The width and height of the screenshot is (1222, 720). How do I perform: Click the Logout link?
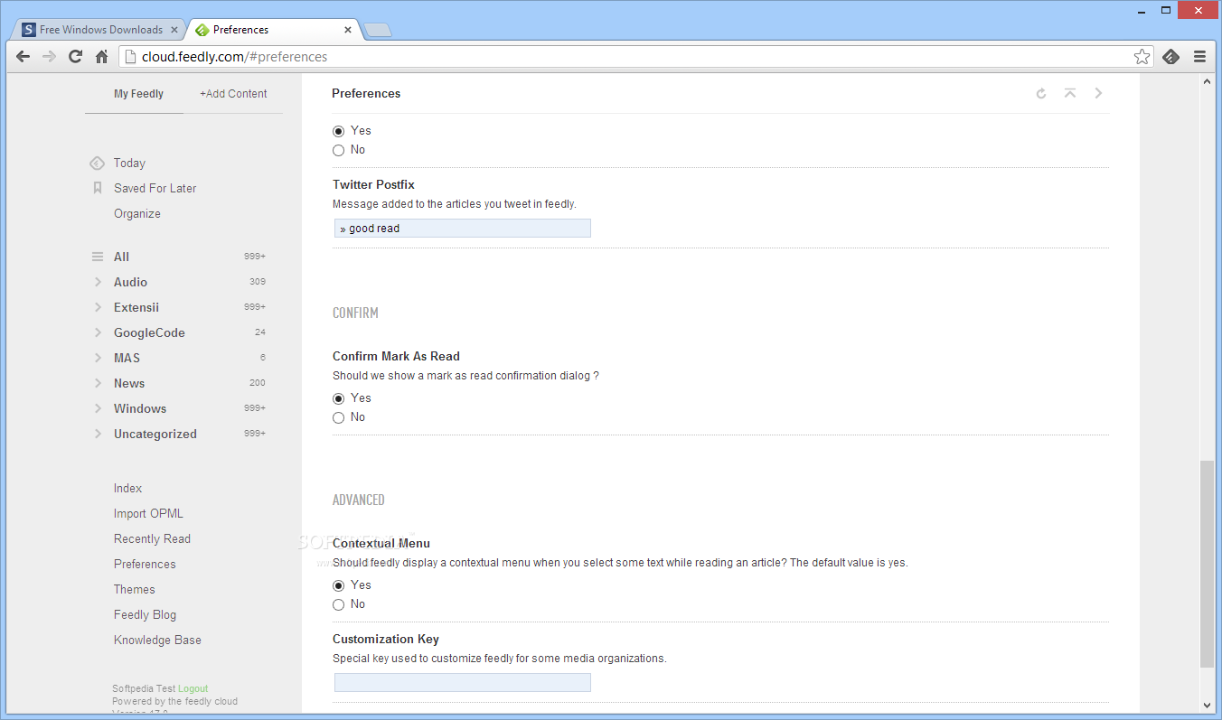coord(193,688)
